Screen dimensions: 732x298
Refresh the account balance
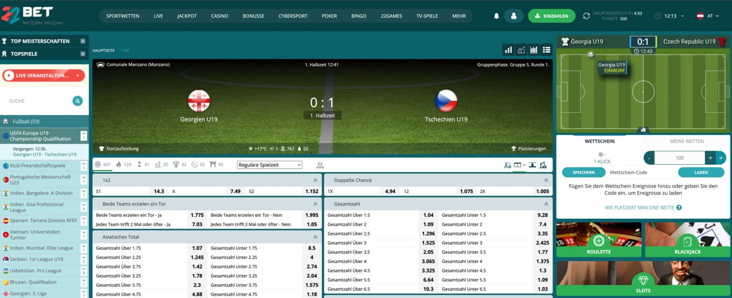pyautogui.click(x=586, y=16)
